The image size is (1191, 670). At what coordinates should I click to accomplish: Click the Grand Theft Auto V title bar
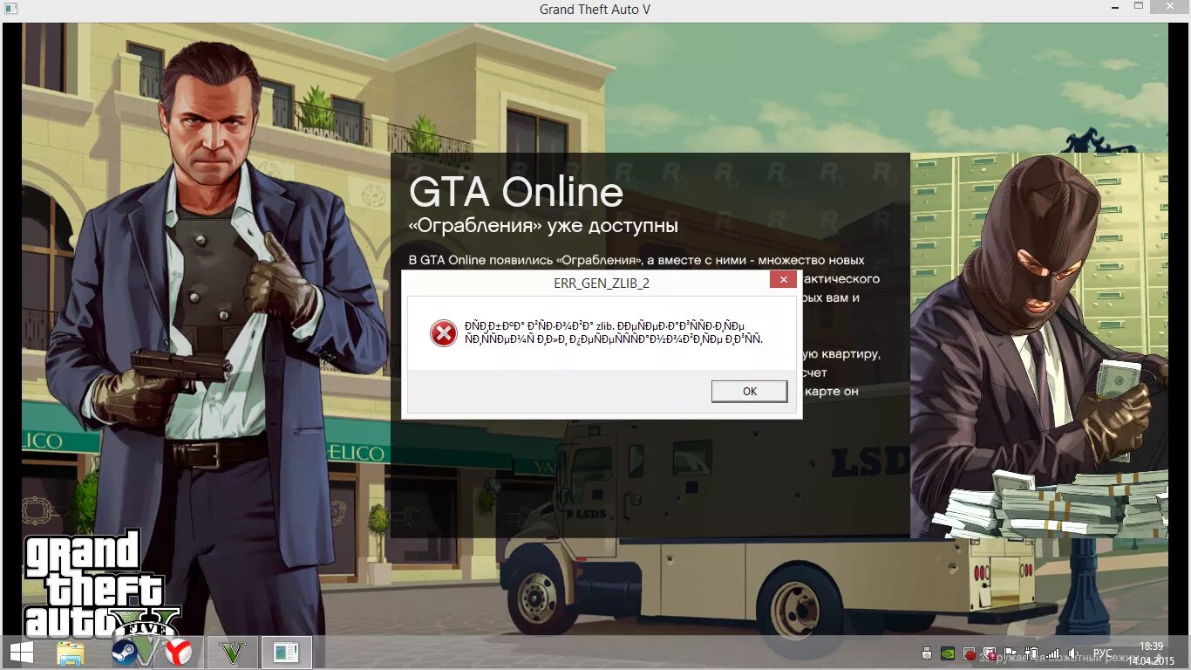tap(595, 9)
